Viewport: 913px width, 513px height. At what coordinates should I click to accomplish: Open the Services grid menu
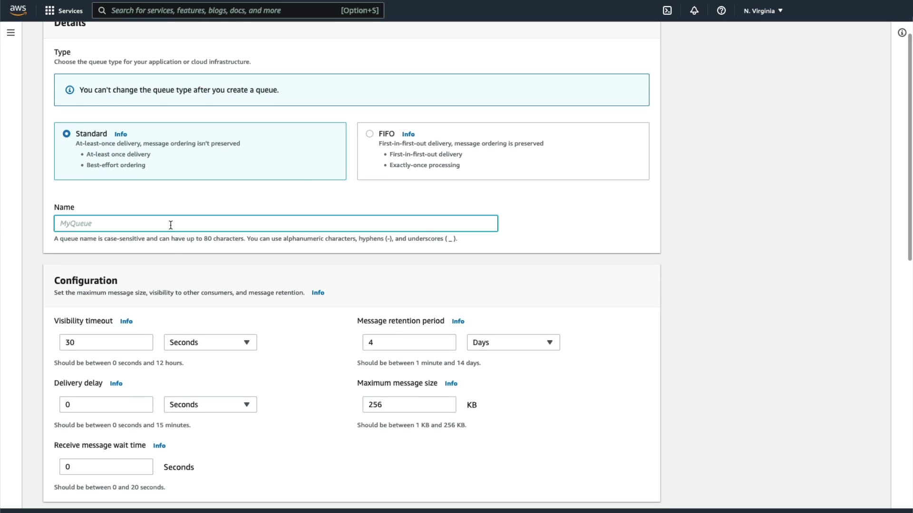point(64,10)
